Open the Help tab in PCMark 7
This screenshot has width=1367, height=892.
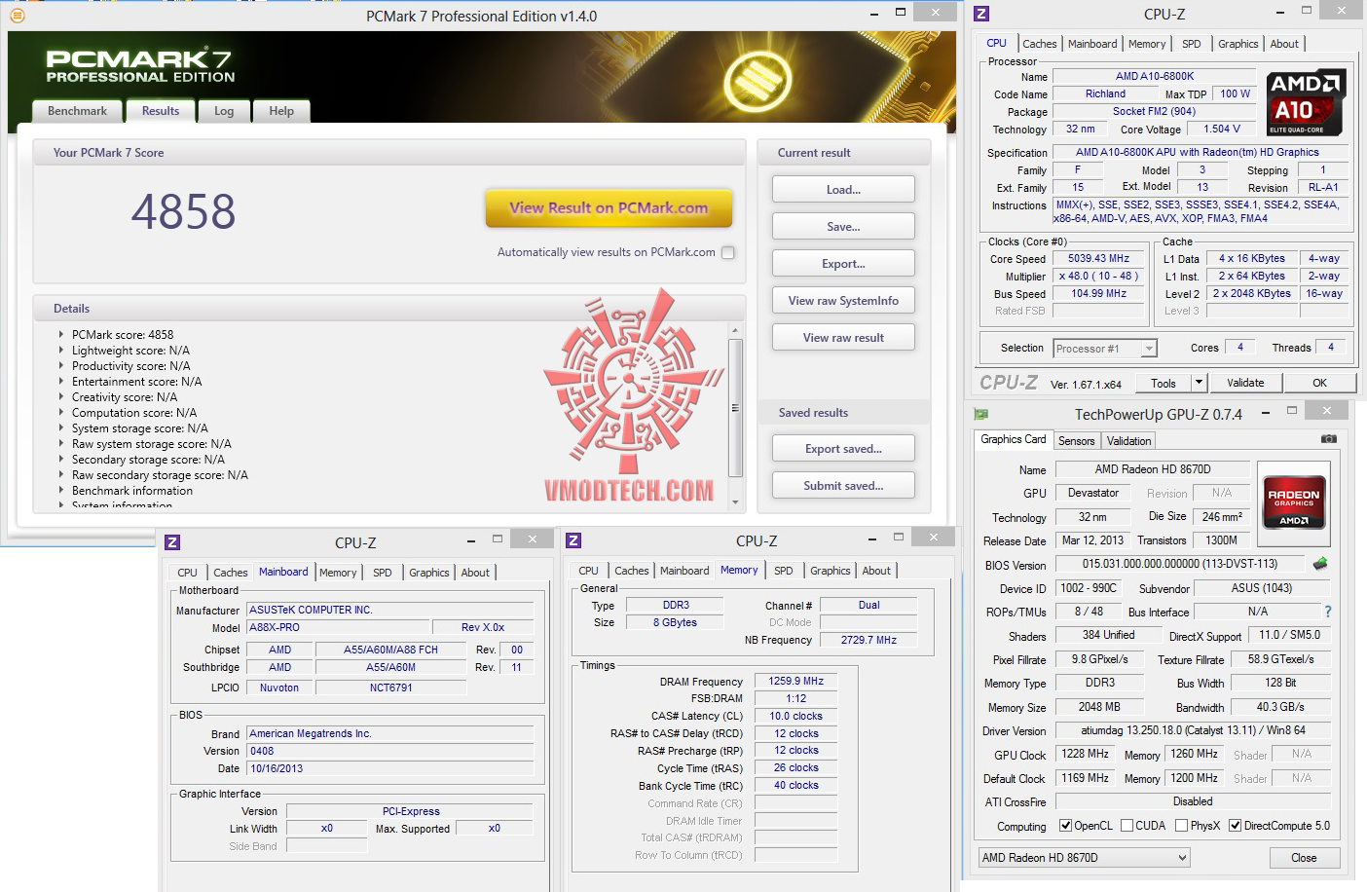[281, 111]
